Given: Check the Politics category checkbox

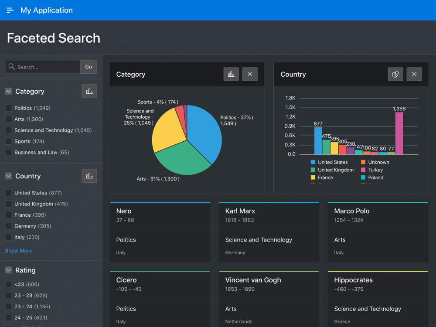Looking at the screenshot, I should point(8,108).
